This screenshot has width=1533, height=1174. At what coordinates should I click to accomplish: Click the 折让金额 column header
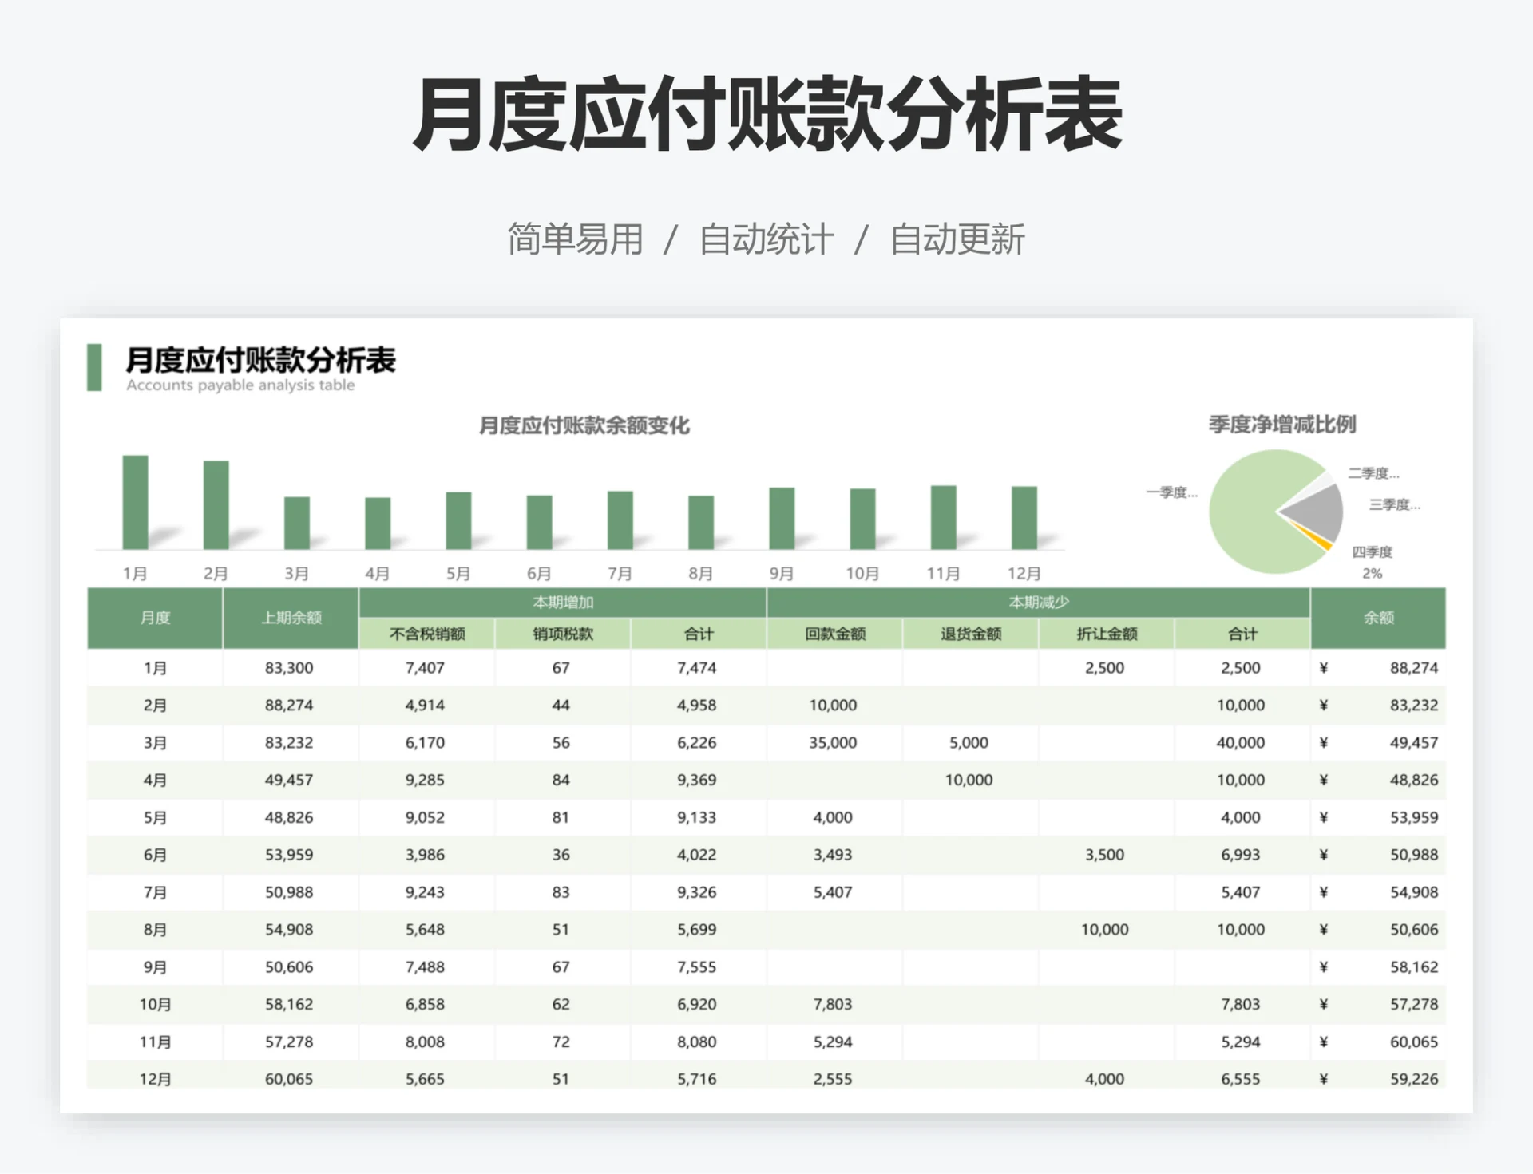click(x=1106, y=634)
